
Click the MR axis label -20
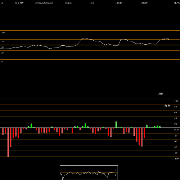tap(176, 136)
